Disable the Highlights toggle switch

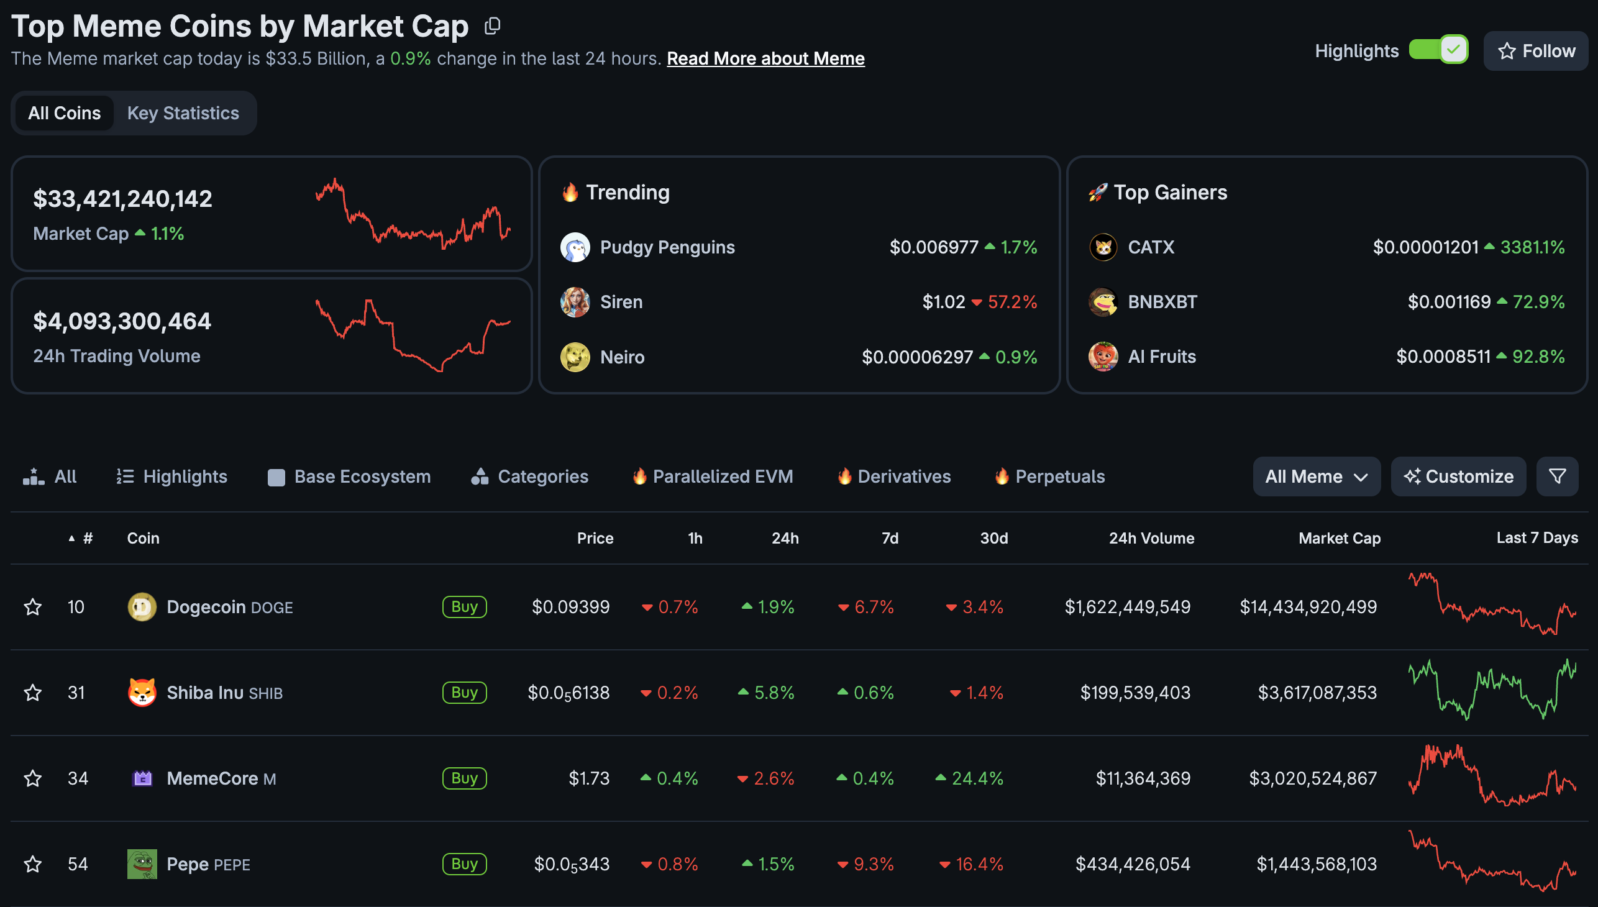coord(1438,50)
